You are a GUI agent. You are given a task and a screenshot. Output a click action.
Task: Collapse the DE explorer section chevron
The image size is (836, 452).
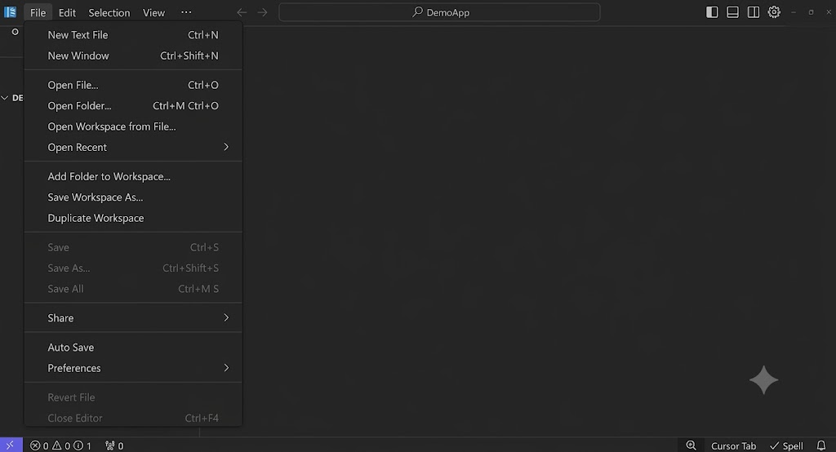coord(5,98)
